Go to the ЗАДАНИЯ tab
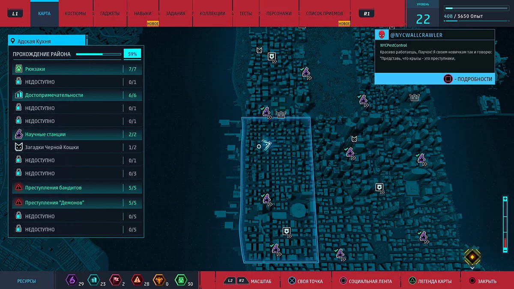514x289 pixels. [176, 13]
